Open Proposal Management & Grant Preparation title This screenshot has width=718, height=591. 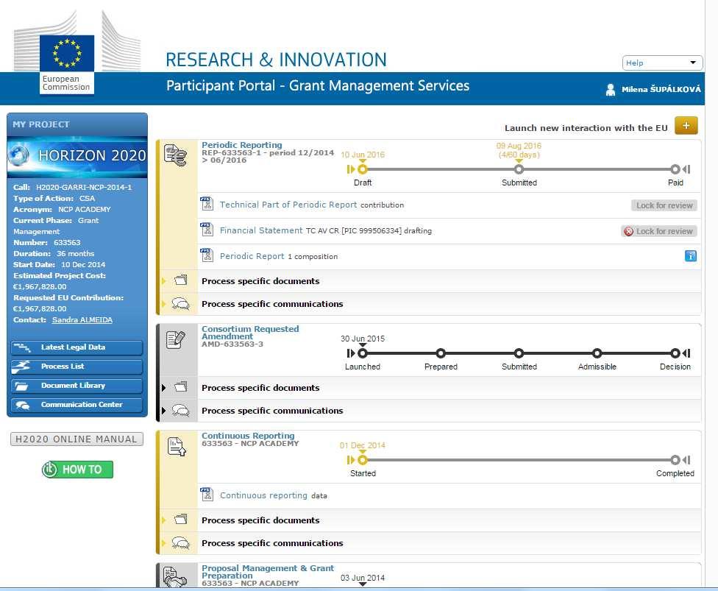point(268,572)
